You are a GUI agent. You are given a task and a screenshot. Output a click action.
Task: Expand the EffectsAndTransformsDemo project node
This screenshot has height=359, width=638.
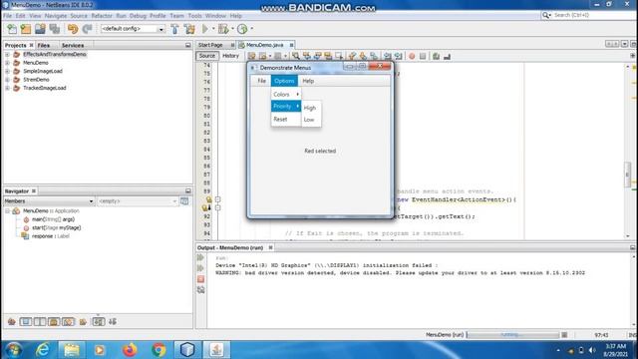7,54
